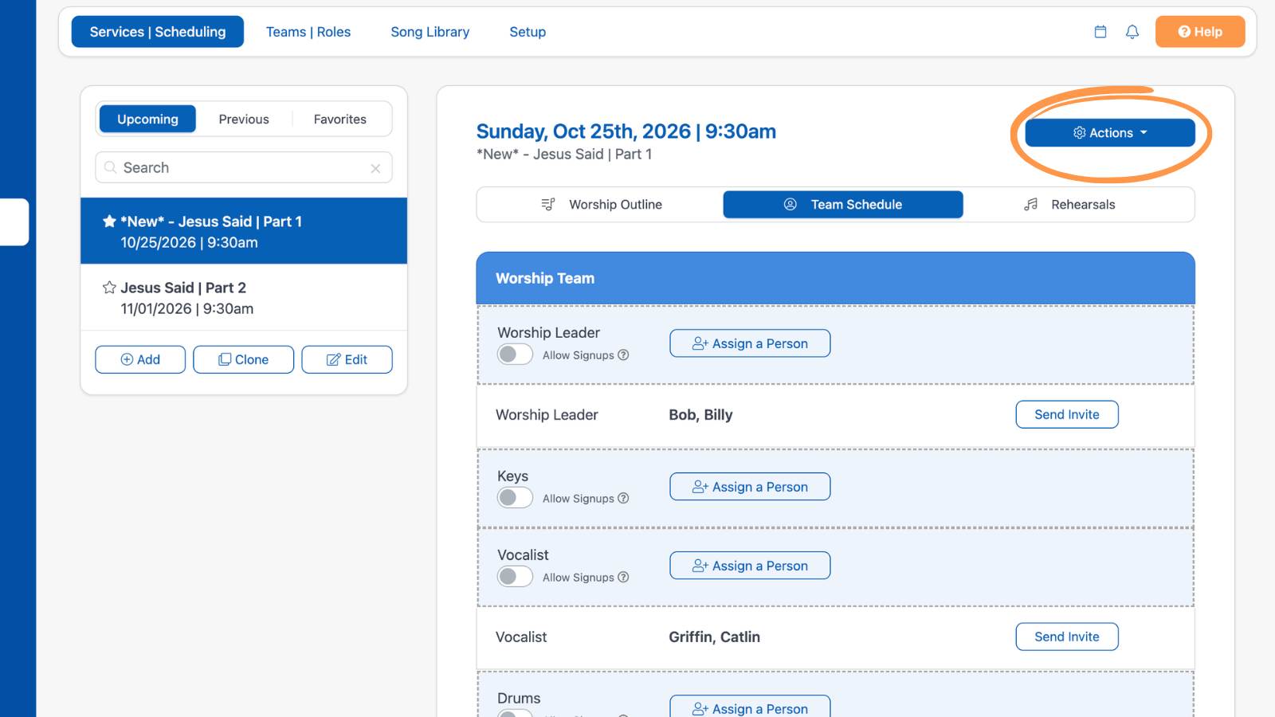
Task: Assign a person to Vocalist
Action: [x=750, y=566]
